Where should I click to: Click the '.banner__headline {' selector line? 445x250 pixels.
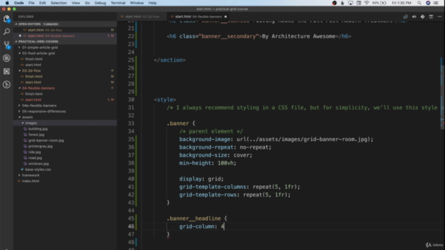point(197,219)
